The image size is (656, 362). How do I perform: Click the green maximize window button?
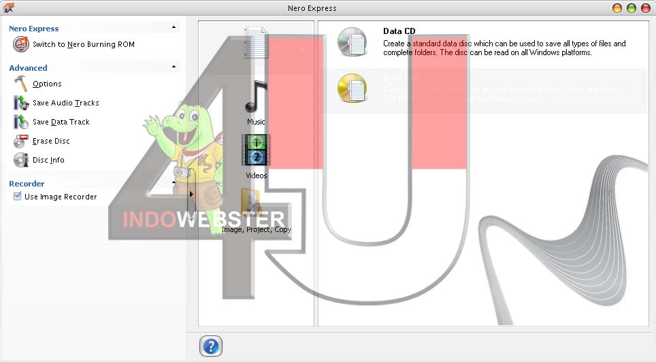(x=632, y=8)
